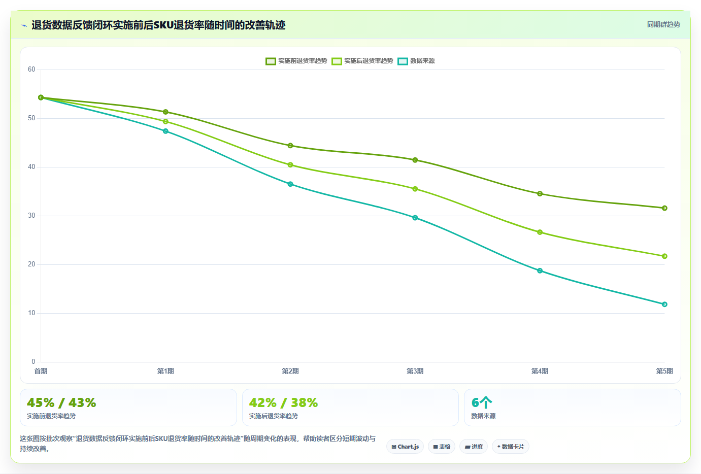Viewport: 701px width, 474px height.
Task: Select the light green line point at 第4期
Action: (540, 232)
